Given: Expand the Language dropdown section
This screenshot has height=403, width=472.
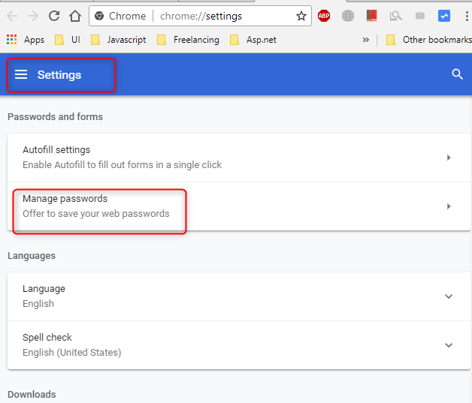Looking at the screenshot, I should coord(449,296).
